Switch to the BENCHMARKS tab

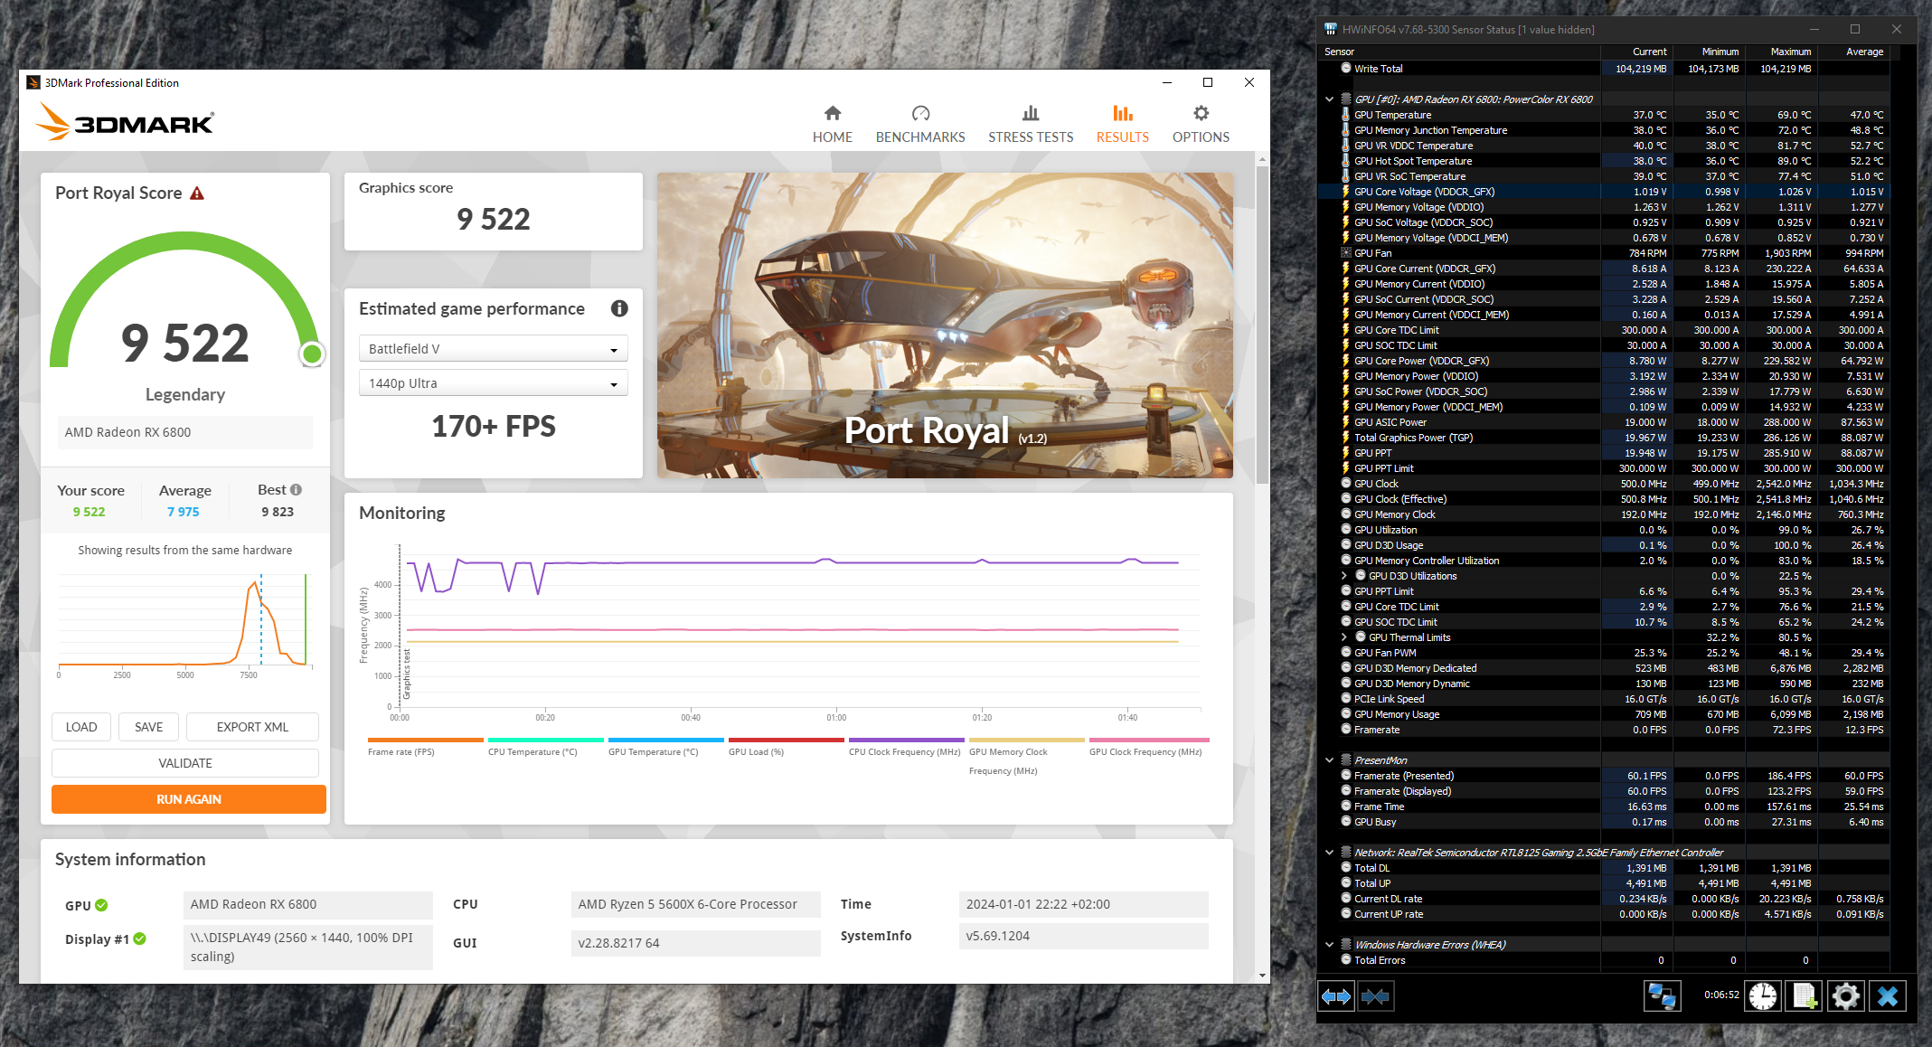click(x=919, y=124)
